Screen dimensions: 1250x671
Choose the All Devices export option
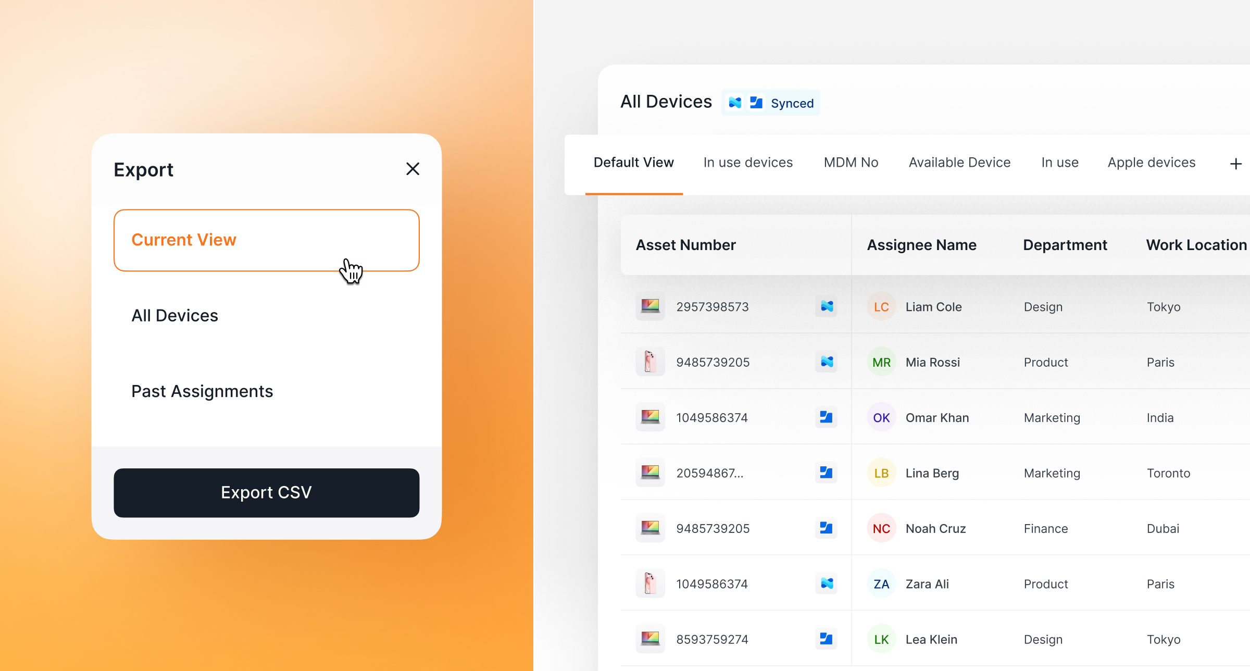[x=175, y=316]
